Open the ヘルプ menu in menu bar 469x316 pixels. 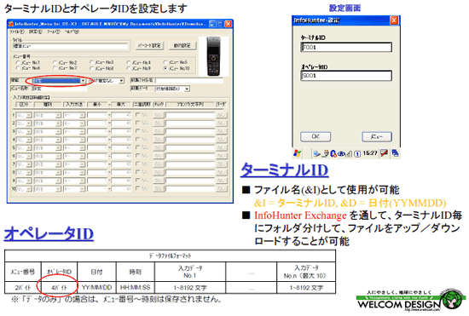tap(72, 32)
